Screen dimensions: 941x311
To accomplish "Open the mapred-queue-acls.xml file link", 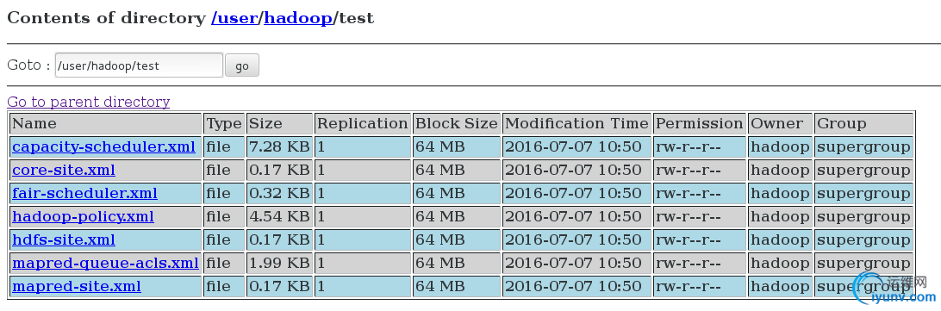I will (x=106, y=263).
